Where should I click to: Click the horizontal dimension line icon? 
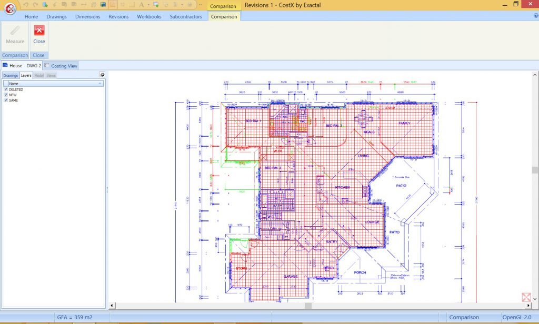coord(84,5)
